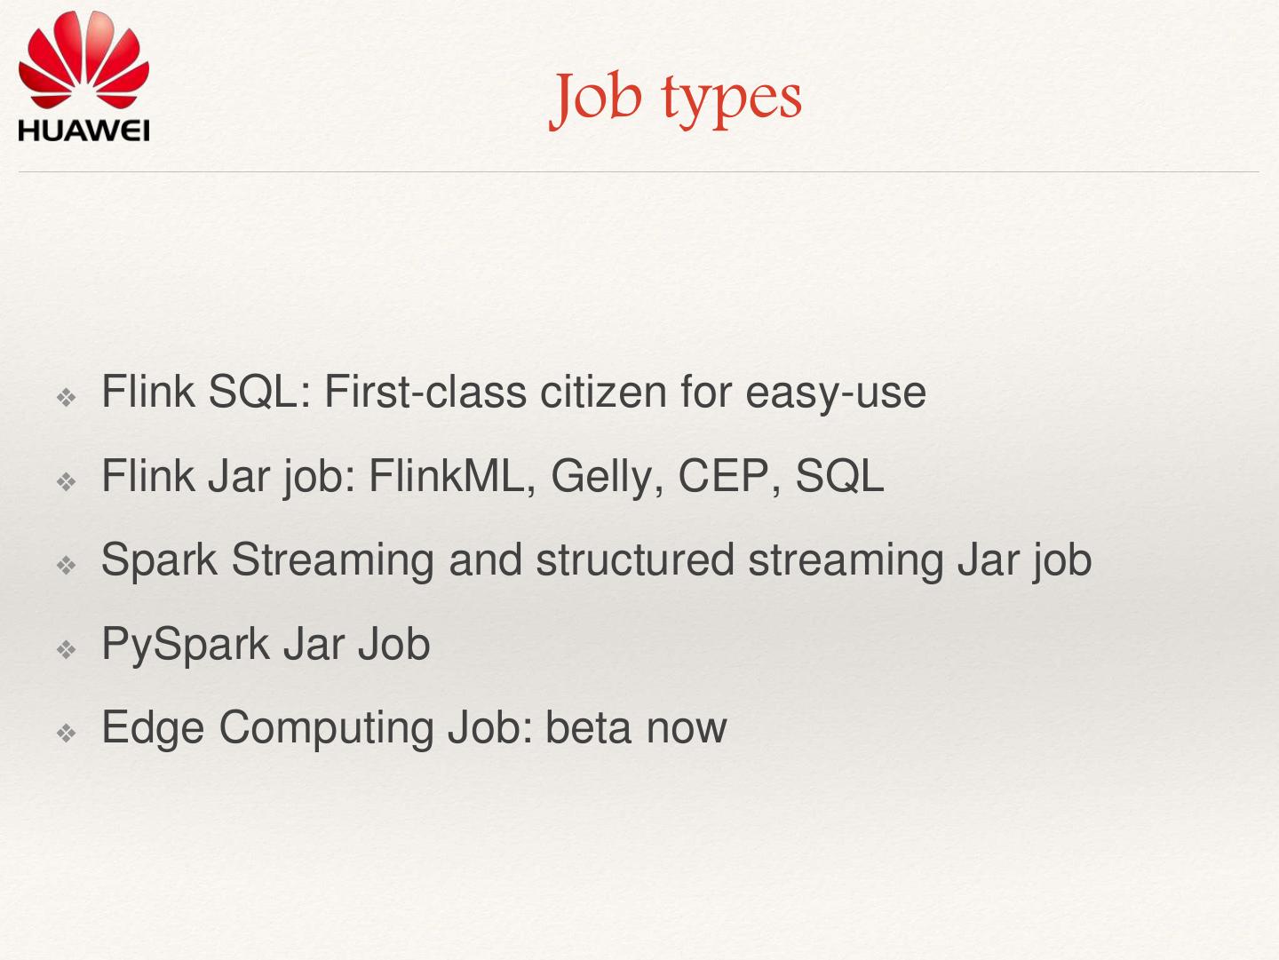
Task: Click the bullet beside Spark Streaming line
Action: coord(67,565)
